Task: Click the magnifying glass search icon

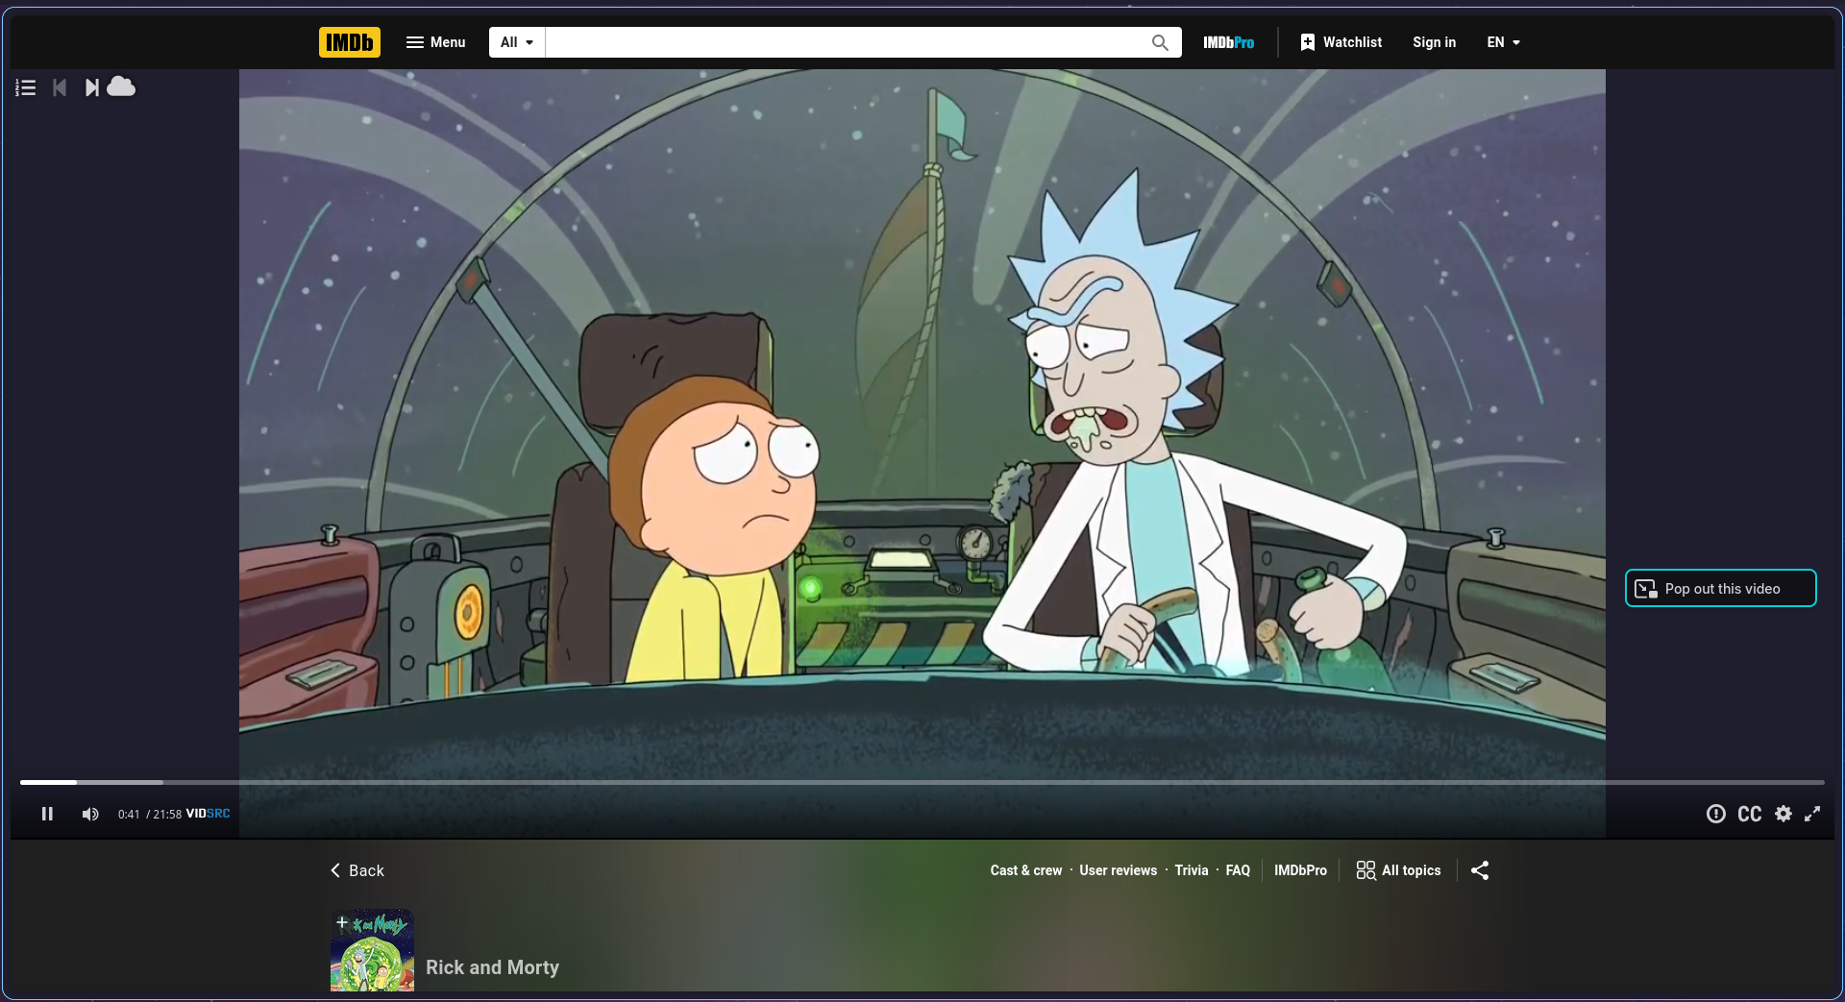Action: pyautogui.click(x=1160, y=42)
